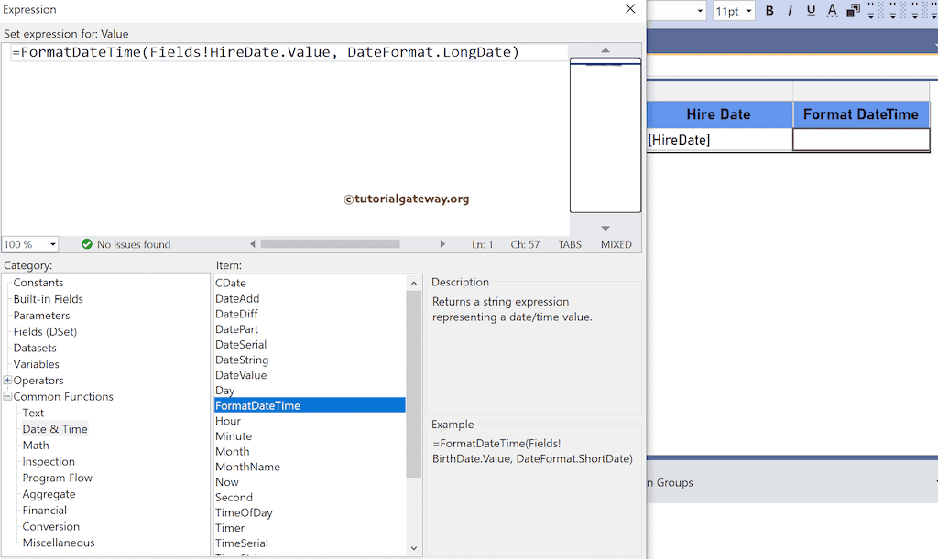
Task: Click the editor's scroll up arrow
Action: (x=605, y=50)
